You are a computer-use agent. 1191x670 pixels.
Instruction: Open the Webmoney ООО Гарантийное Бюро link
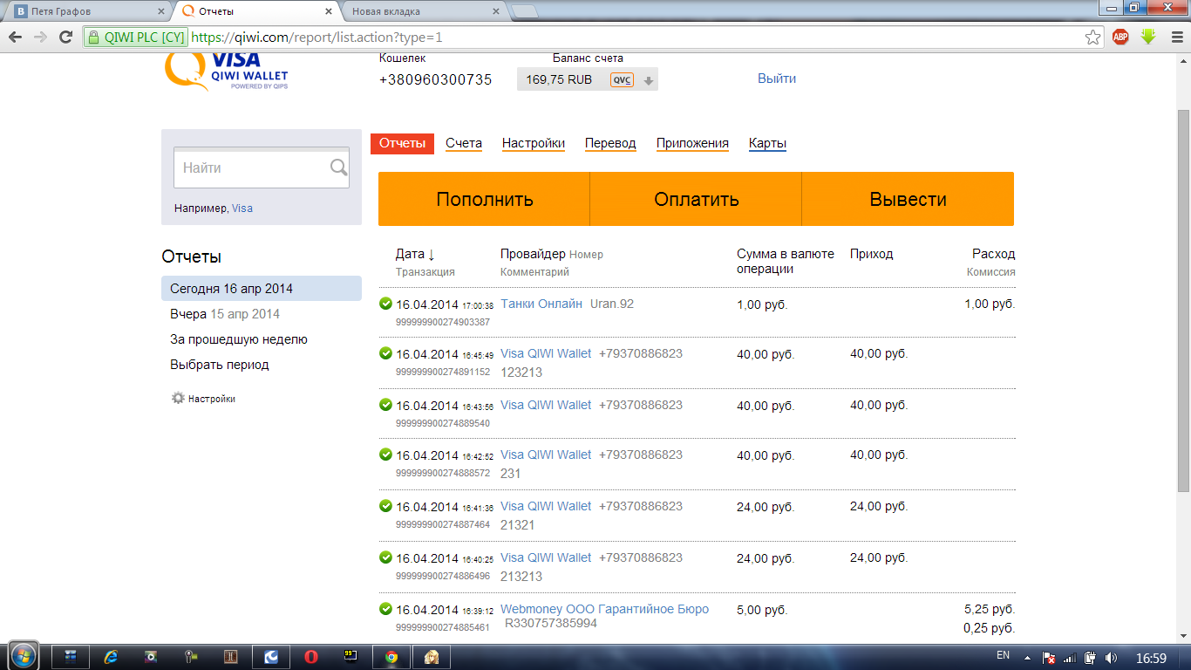pos(604,609)
